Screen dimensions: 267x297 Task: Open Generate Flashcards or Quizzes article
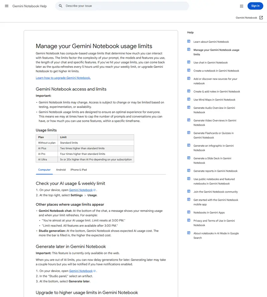click(214, 135)
